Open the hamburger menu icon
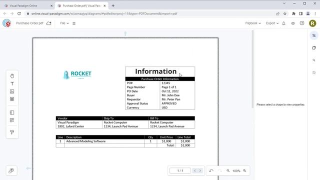Image resolution: width=320 pixels, height=180 pixels. (74, 23)
